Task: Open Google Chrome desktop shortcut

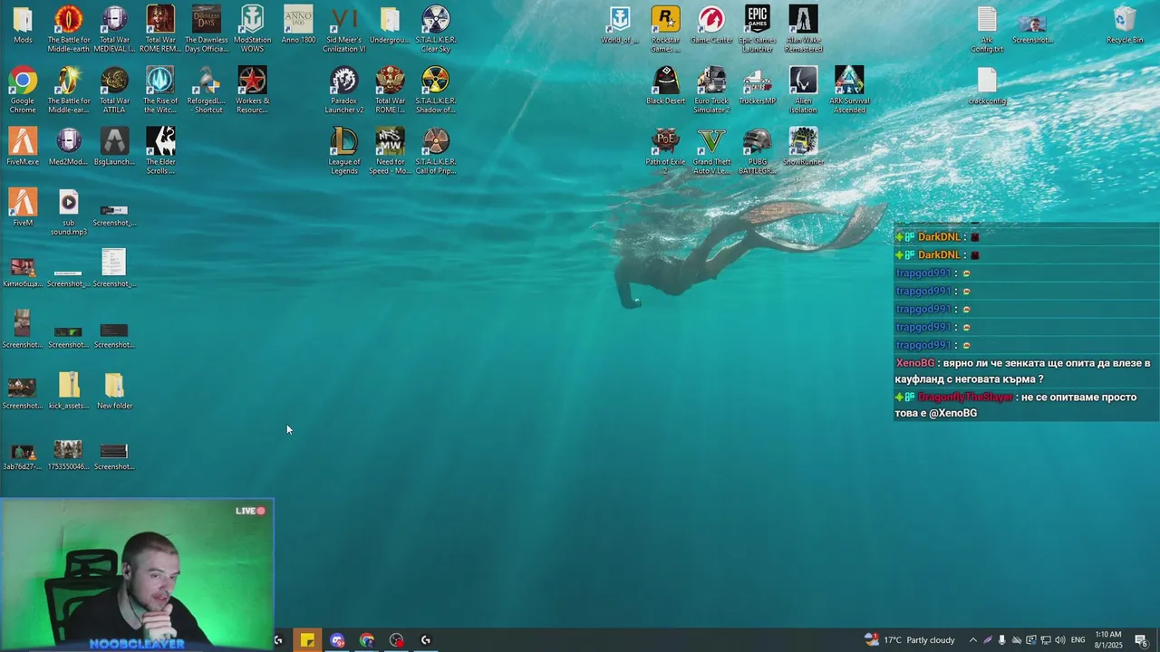Action: (x=23, y=90)
